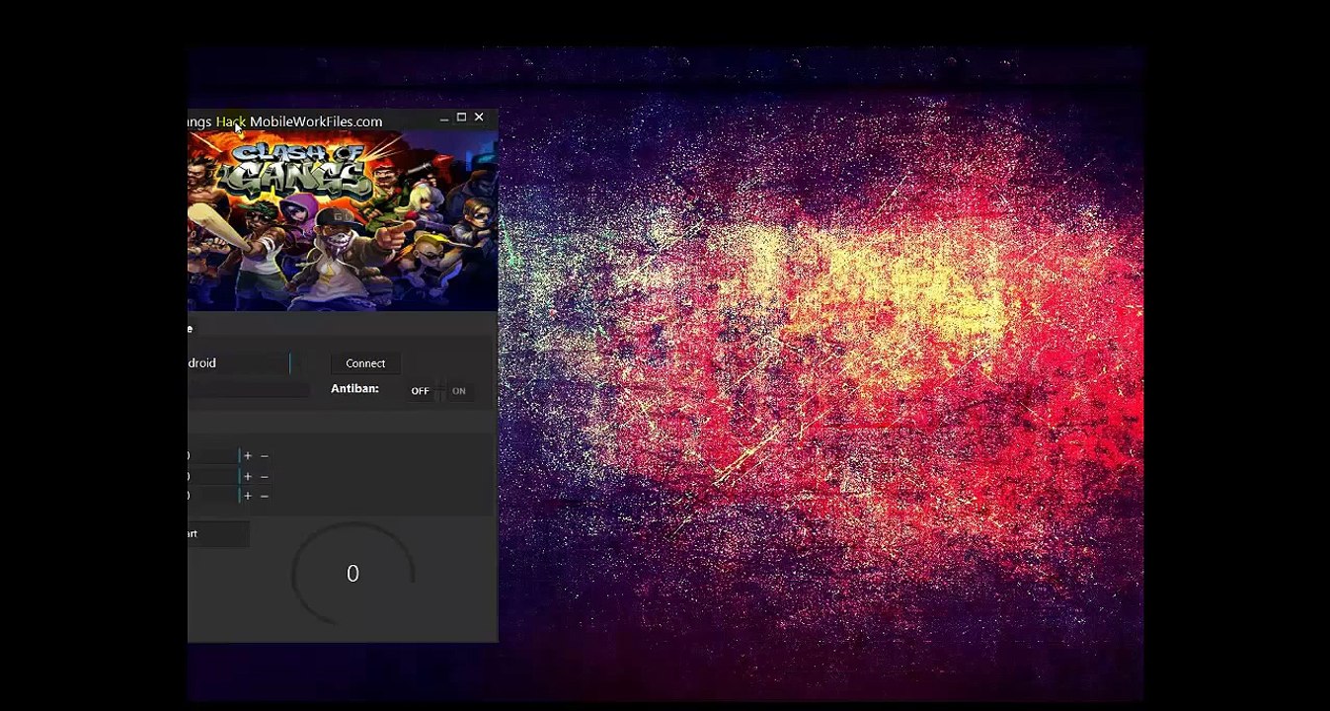Switch the Antiban toggle to ON
1330x711 pixels.
458,391
